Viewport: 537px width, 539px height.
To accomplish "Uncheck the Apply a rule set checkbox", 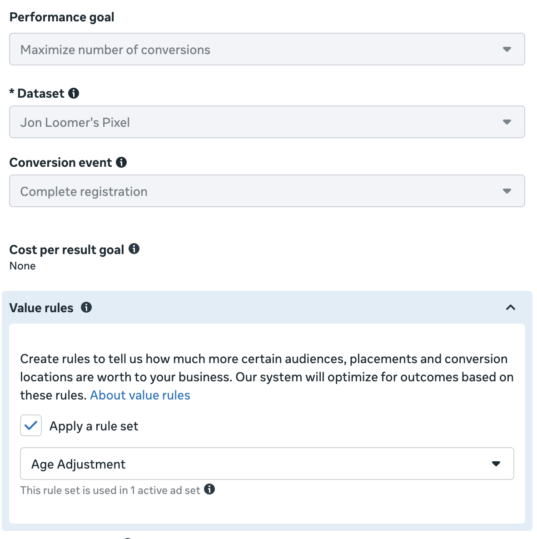I will pos(31,425).
